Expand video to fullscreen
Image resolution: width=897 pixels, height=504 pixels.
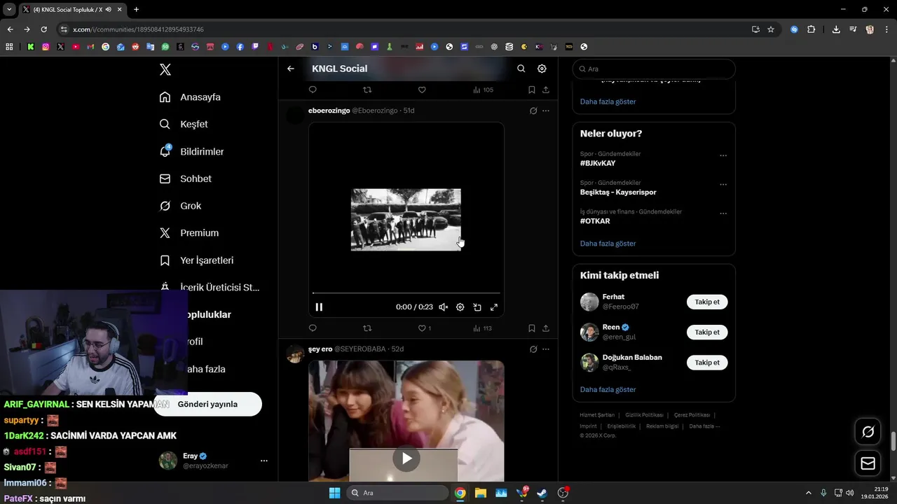tap(494, 307)
